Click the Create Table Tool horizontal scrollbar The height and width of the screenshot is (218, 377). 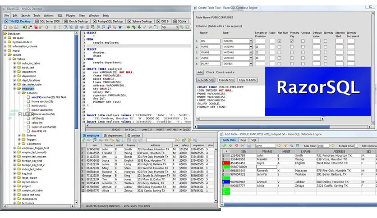(282, 127)
